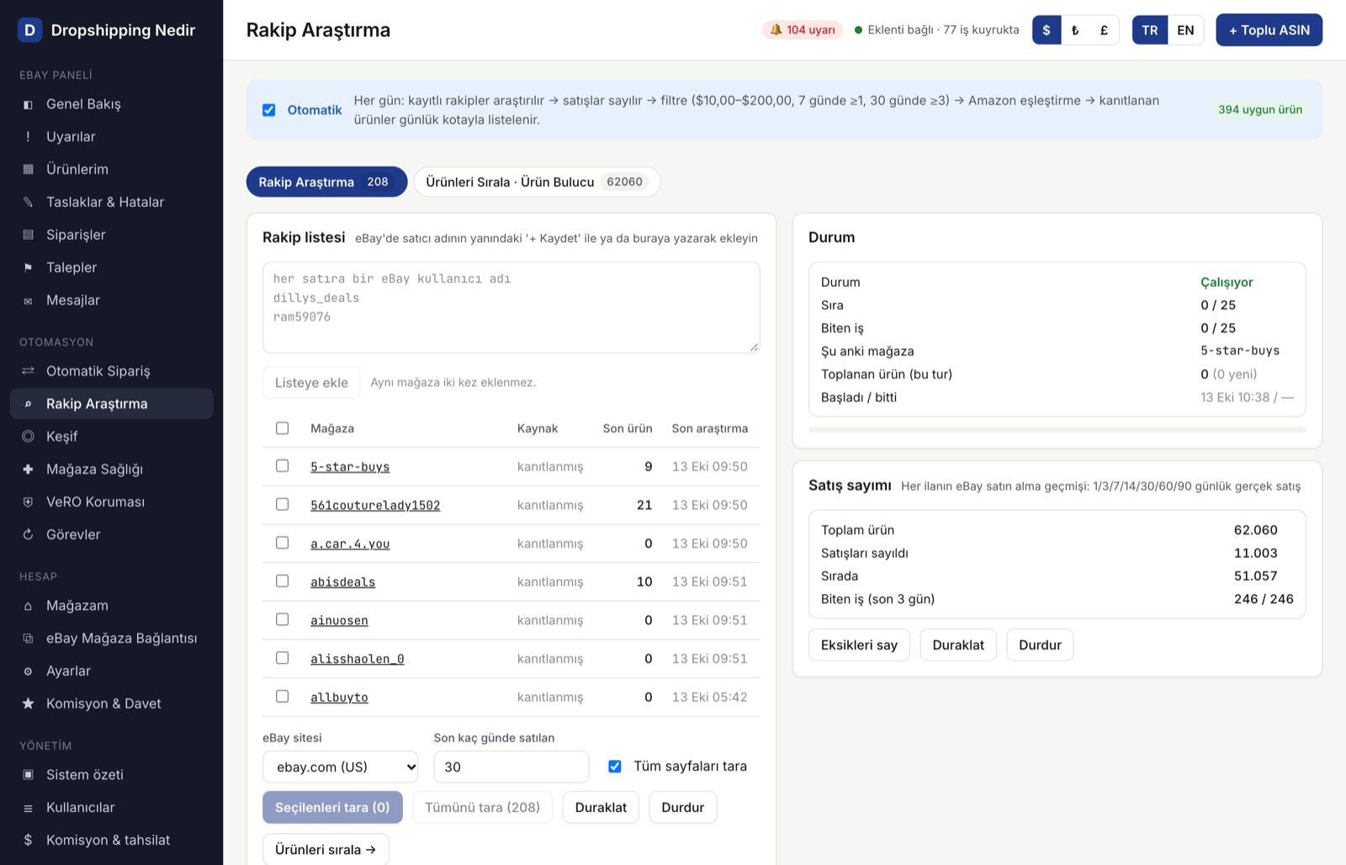Image resolution: width=1346 pixels, height=865 pixels.
Task: Click the Mağaza Sağlığı plus icon
Action: (28, 470)
